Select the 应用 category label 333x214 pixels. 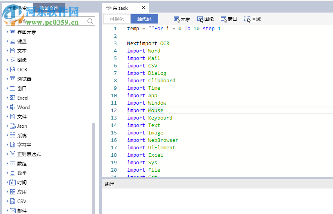22,192
